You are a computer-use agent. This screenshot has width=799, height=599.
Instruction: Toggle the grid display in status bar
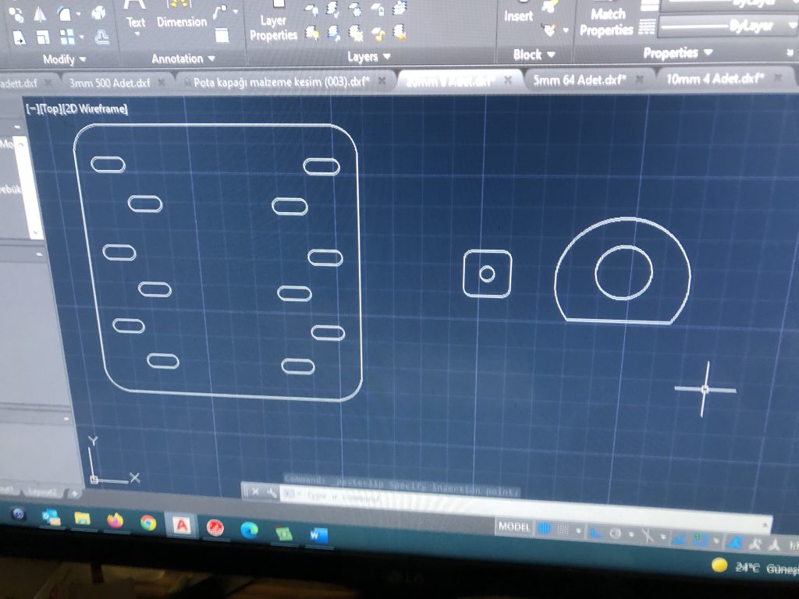pyautogui.click(x=545, y=529)
